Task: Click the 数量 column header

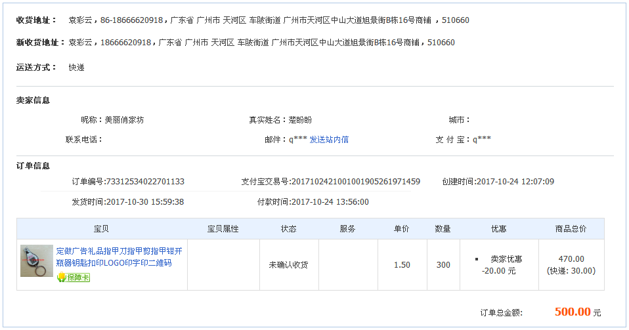Action: tap(443, 229)
